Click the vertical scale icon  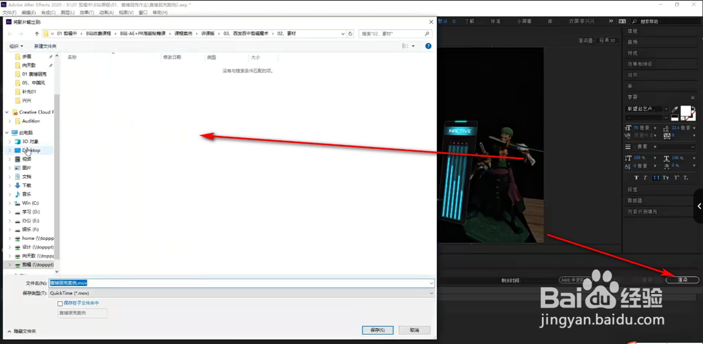(x=628, y=158)
